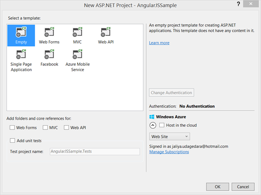The width and height of the screenshot is (261, 195).
Task: Select the Empty project template
Action: [x=21, y=35]
